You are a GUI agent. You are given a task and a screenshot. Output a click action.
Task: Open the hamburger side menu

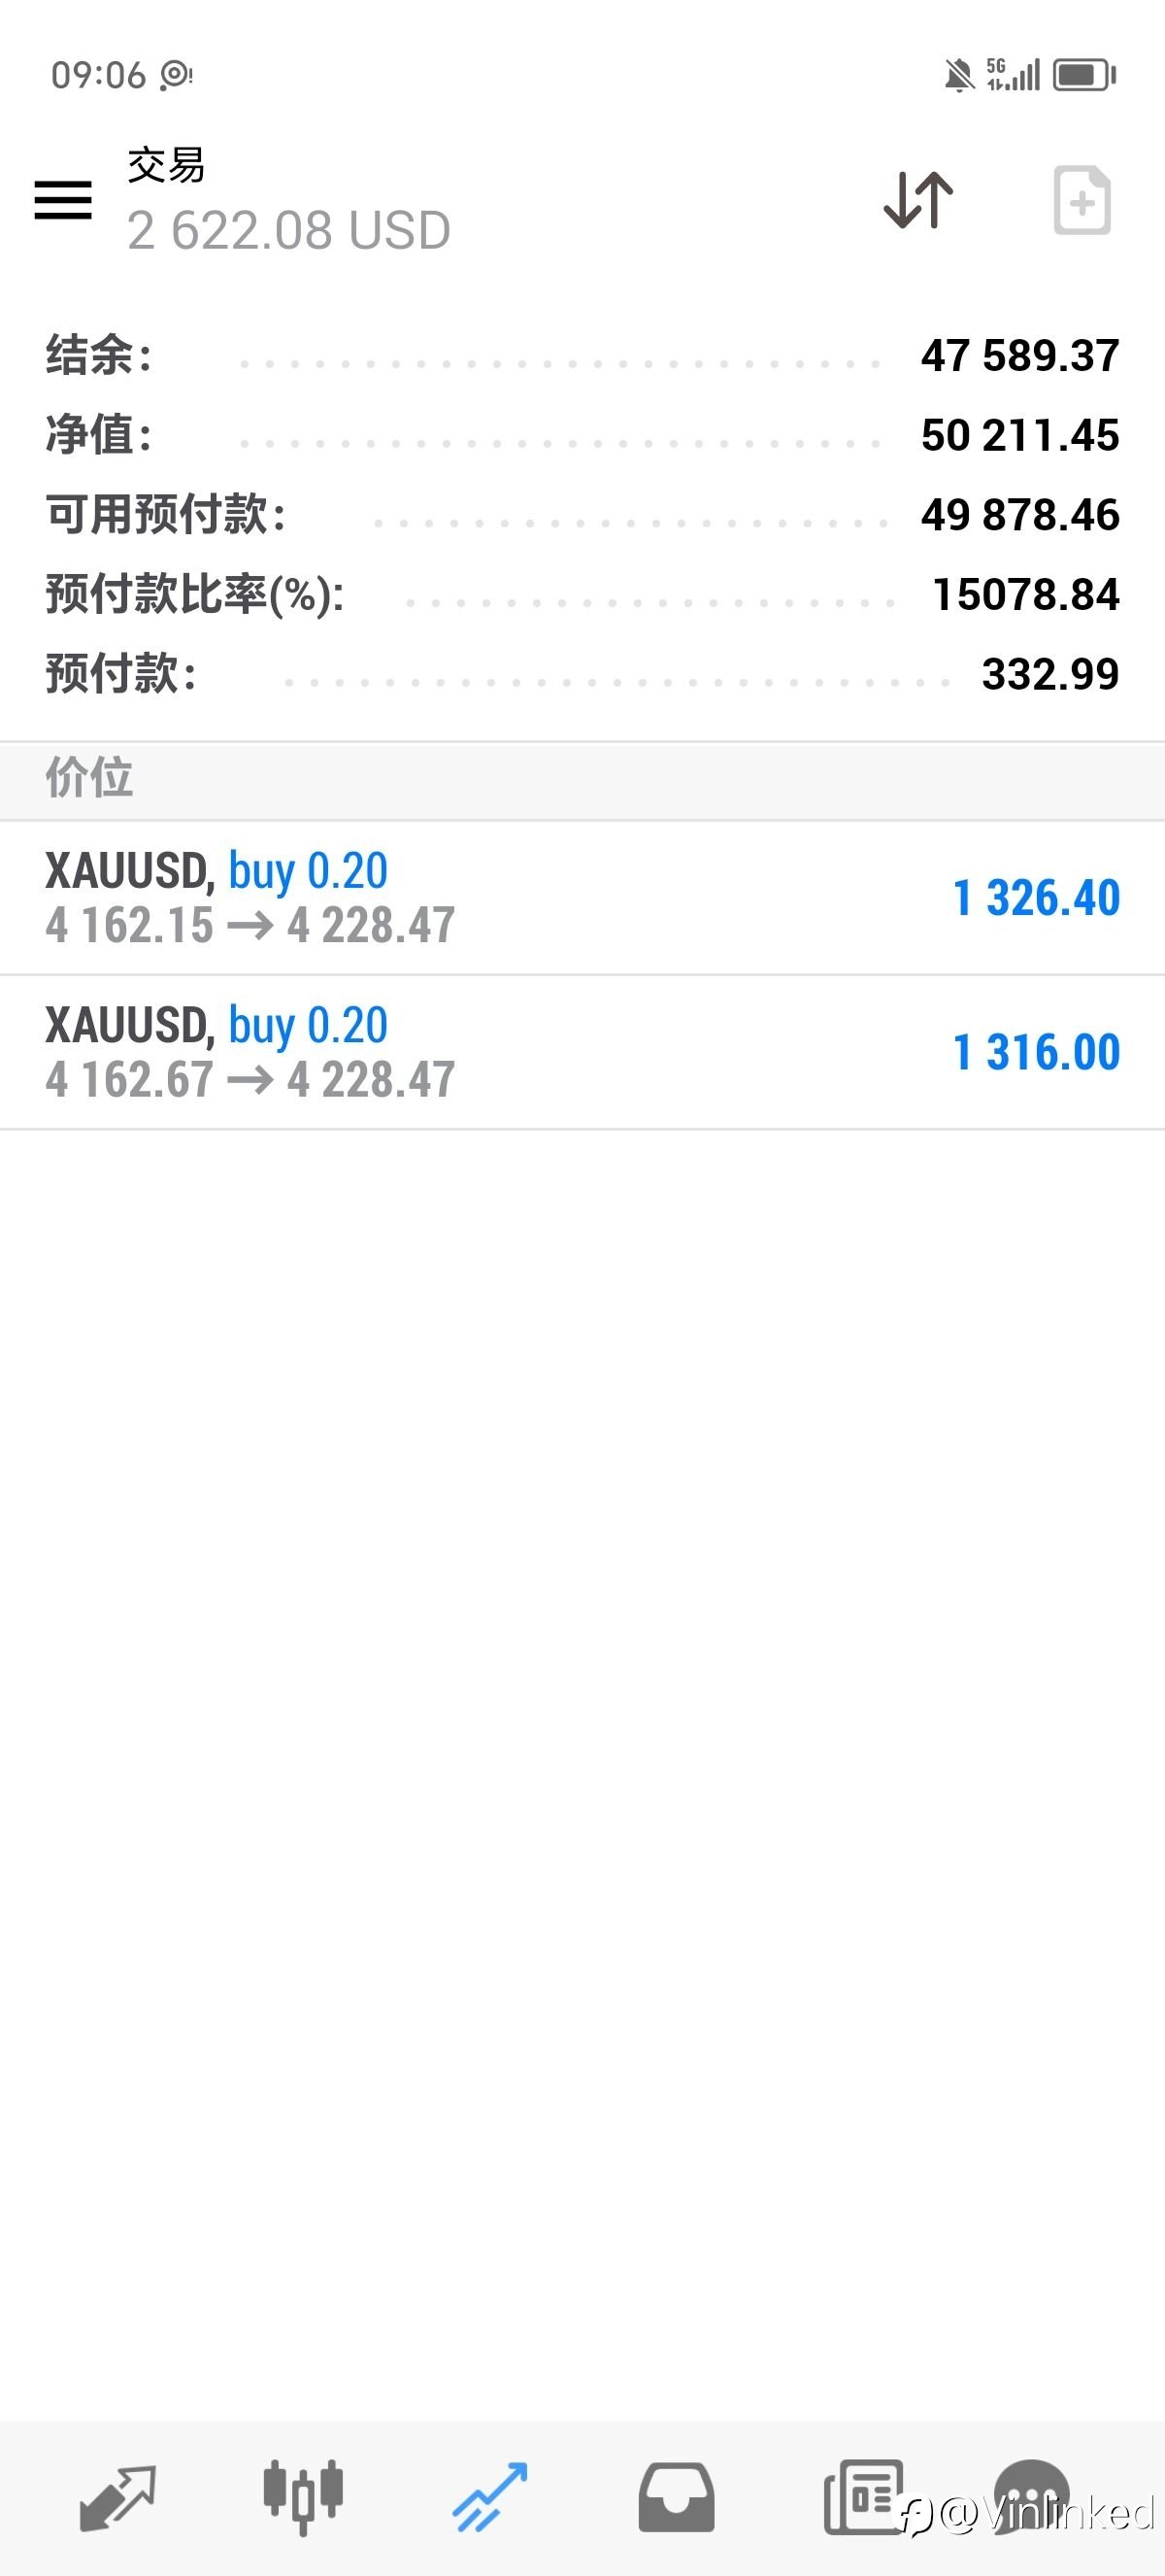tap(63, 200)
